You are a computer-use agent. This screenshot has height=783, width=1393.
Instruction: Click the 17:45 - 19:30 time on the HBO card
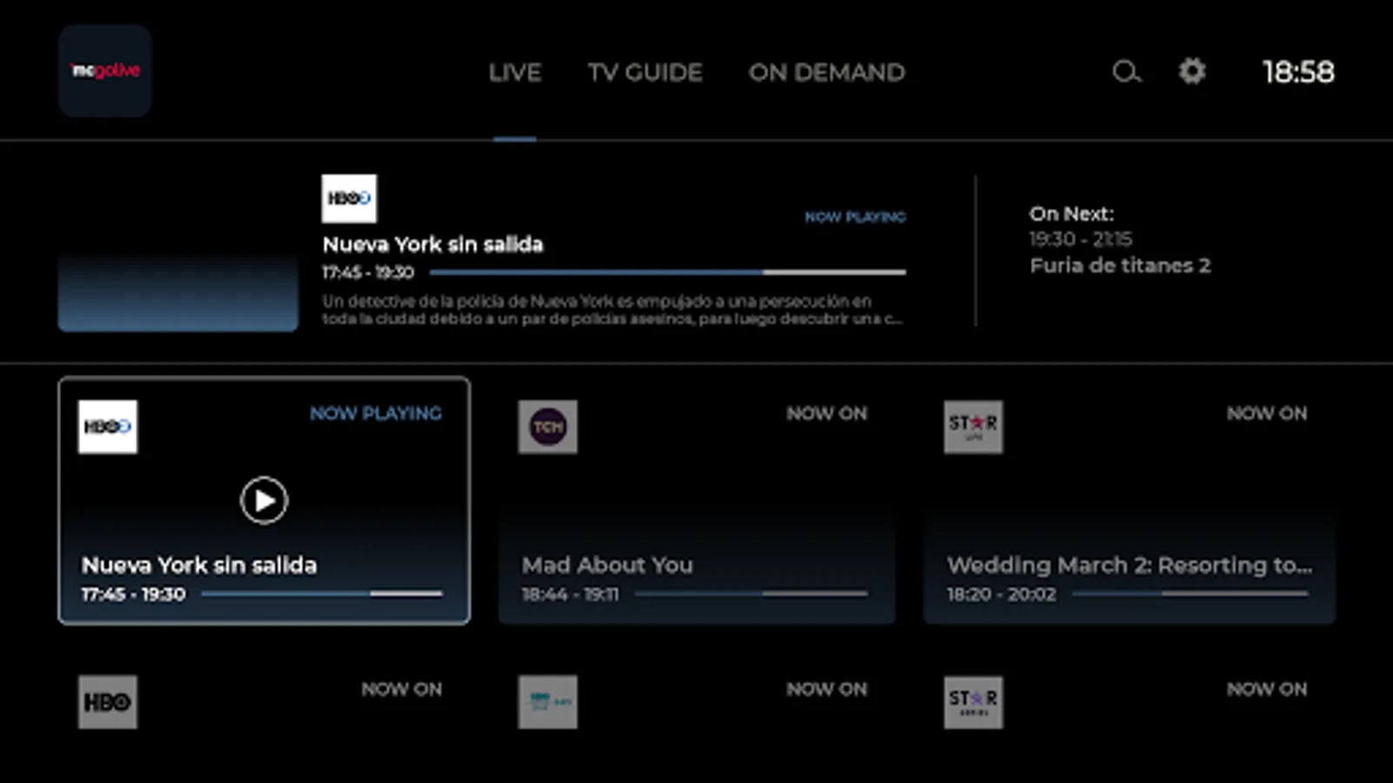133,594
